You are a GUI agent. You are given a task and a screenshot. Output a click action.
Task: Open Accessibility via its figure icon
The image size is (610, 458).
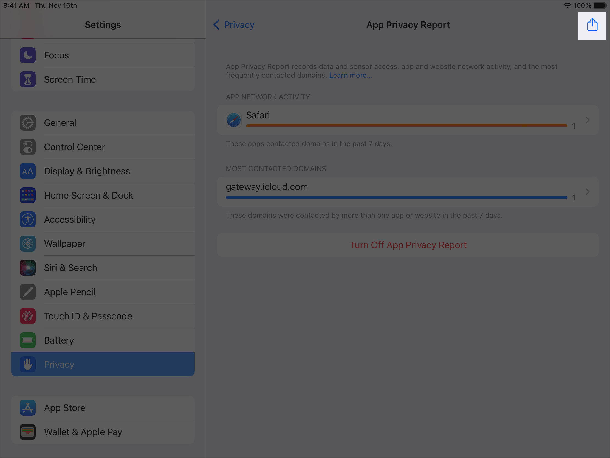coord(28,219)
